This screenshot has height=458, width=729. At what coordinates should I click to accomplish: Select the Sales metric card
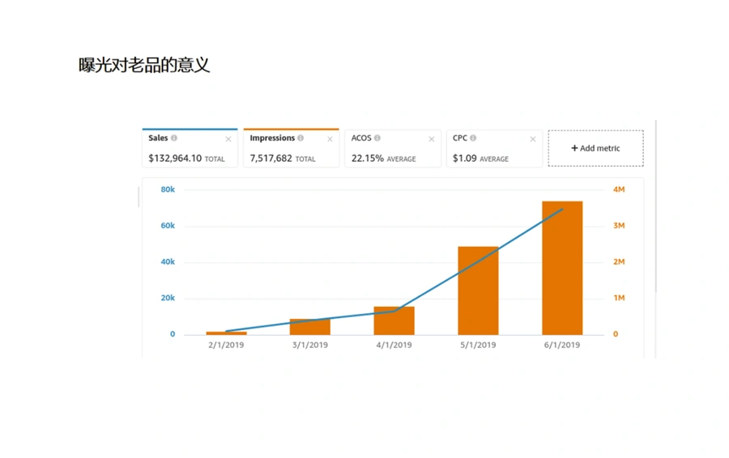[x=190, y=148]
